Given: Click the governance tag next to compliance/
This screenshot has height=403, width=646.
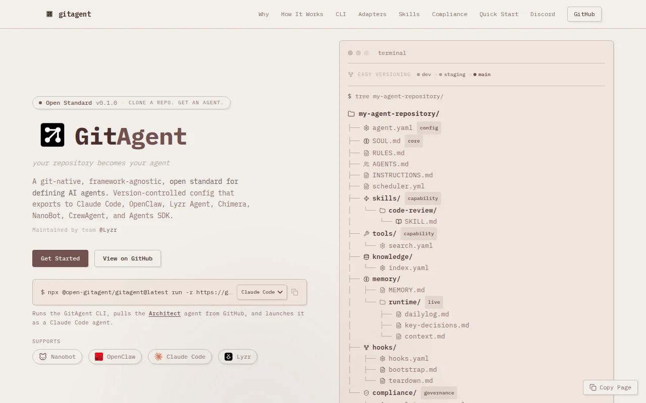Looking at the screenshot, I should (x=439, y=393).
